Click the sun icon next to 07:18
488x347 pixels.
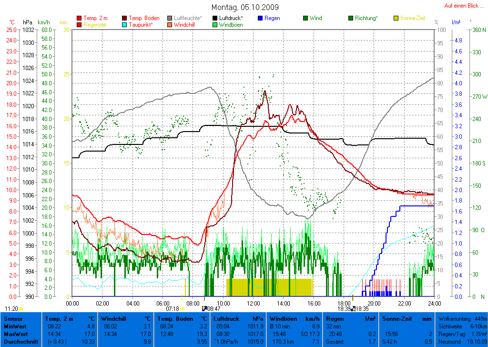point(182,309)
